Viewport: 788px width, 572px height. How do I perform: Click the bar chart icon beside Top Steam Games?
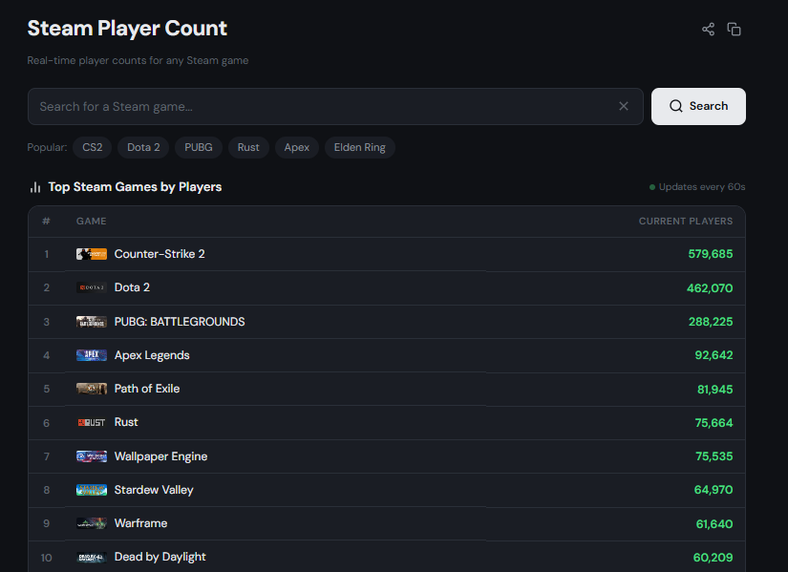(35, 187)
